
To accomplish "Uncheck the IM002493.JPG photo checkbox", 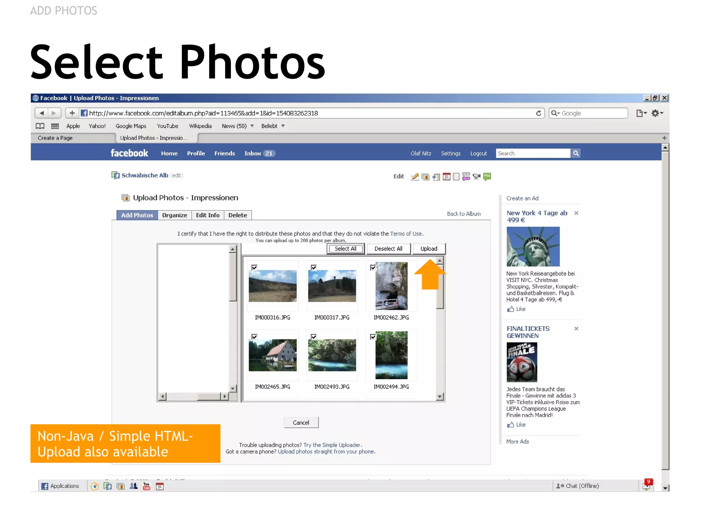I will 314,337.
